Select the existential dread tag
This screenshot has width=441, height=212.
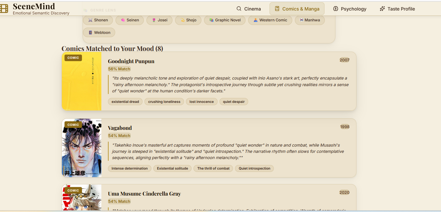click(x=125, y=102)
